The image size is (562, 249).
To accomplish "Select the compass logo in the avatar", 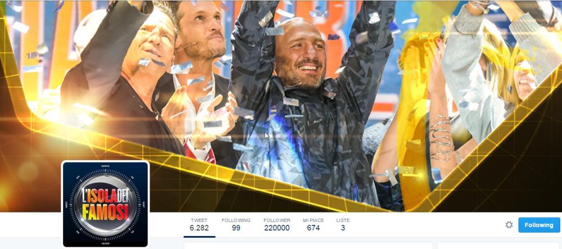I will click(106, 204).
